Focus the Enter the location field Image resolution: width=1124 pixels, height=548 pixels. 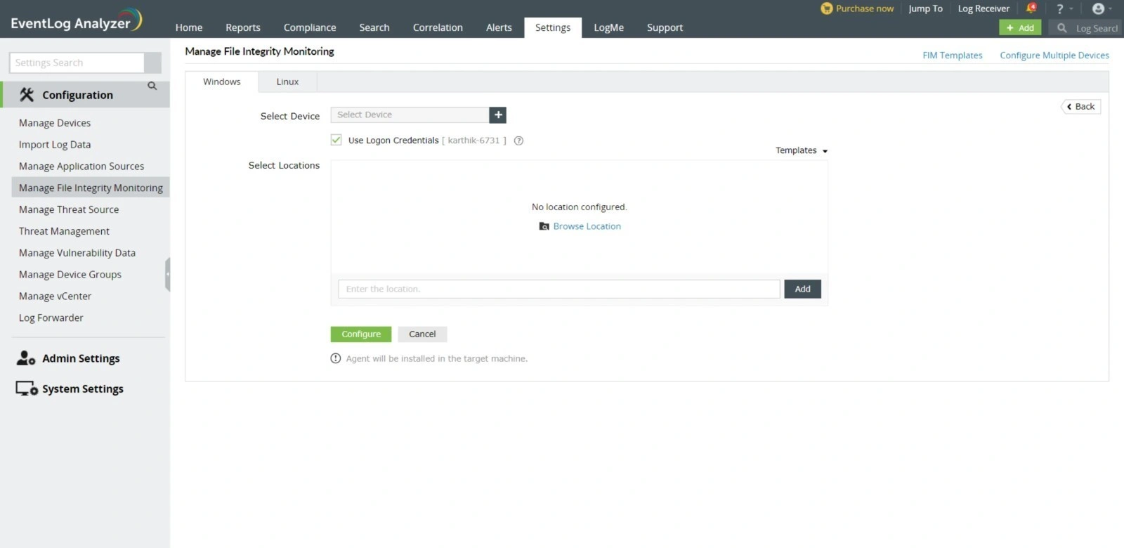[559, 289]
